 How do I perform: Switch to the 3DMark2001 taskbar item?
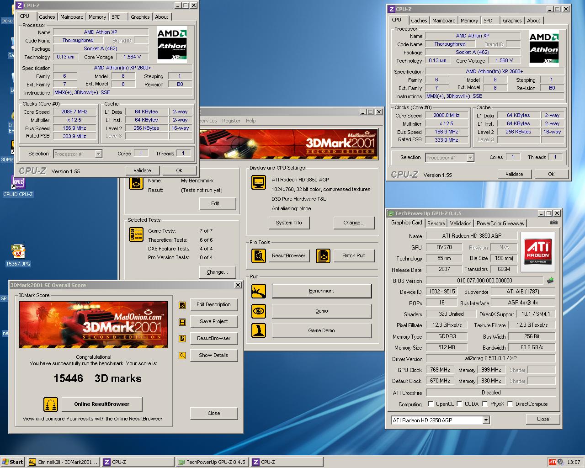[x=64, y=462]
